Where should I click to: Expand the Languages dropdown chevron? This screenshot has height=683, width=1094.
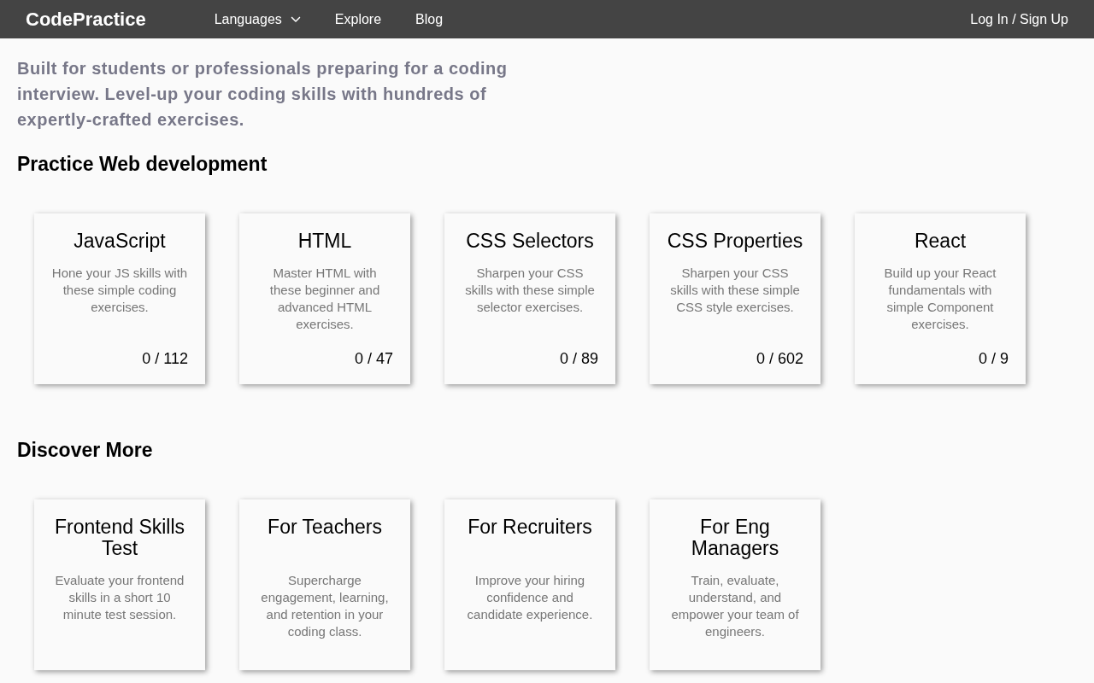coord(296,20)
